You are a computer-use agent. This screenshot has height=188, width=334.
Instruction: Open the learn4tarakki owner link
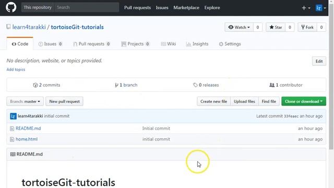tap(29, 27)
